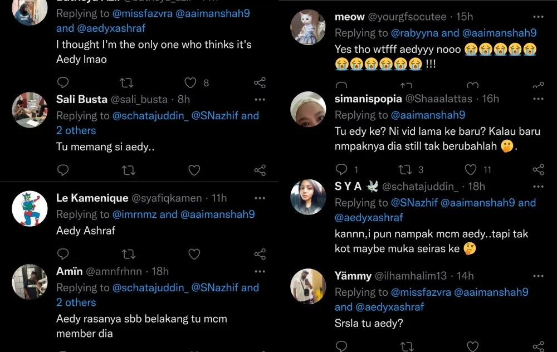Reply to simanispopia's tweet

click(x=341, y=169)
